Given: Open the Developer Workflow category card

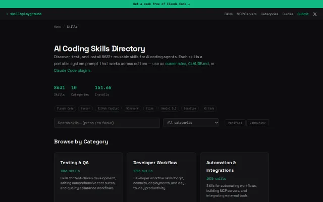Looking at the screenshot, I should [x=161, y=177].
